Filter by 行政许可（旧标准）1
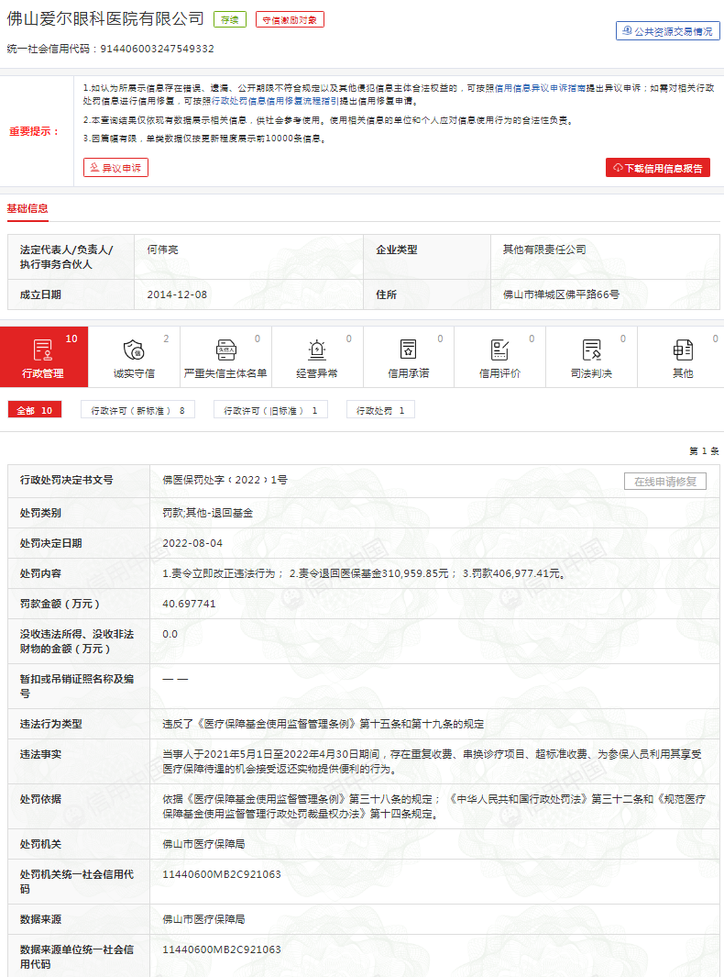This screenshot has height=977, width=724. point(270,410)
